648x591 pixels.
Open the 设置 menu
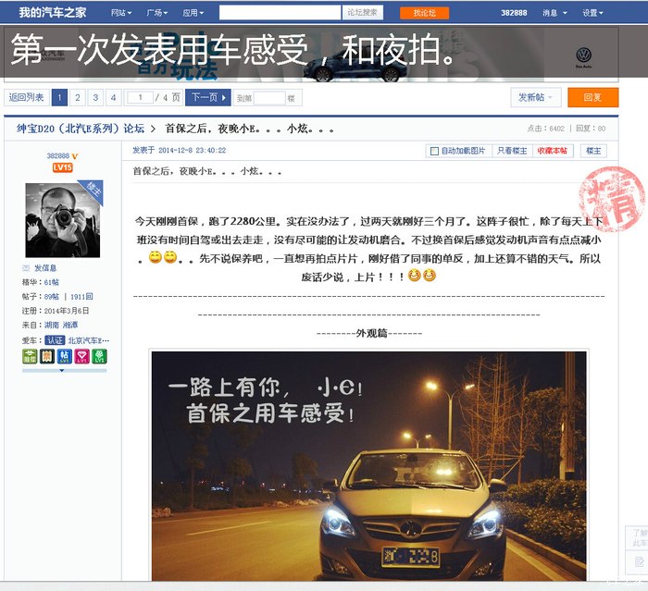(592, 13)
